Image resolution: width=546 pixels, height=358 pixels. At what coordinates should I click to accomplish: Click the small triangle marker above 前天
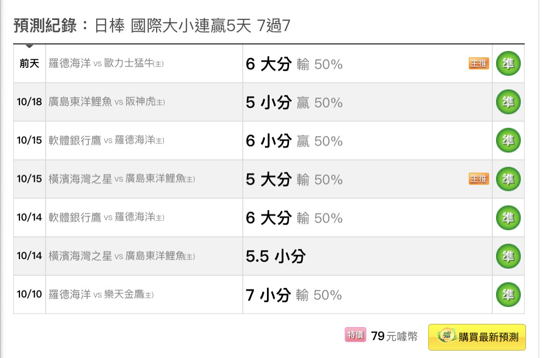29,46
